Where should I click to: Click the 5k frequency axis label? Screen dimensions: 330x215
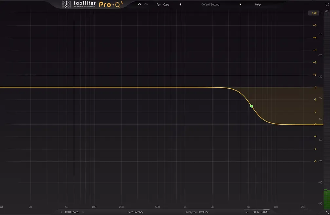[x=248, y=207]
